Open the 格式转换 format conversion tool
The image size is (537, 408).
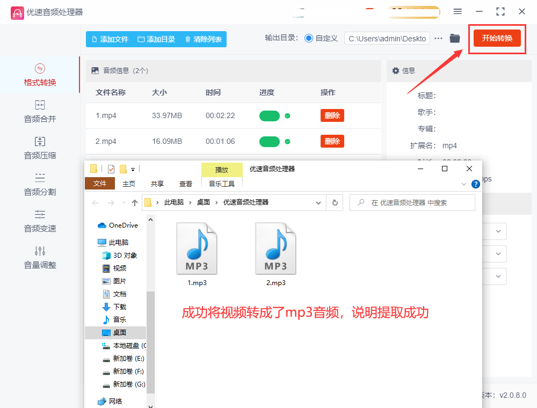click(x=40, y=75)
